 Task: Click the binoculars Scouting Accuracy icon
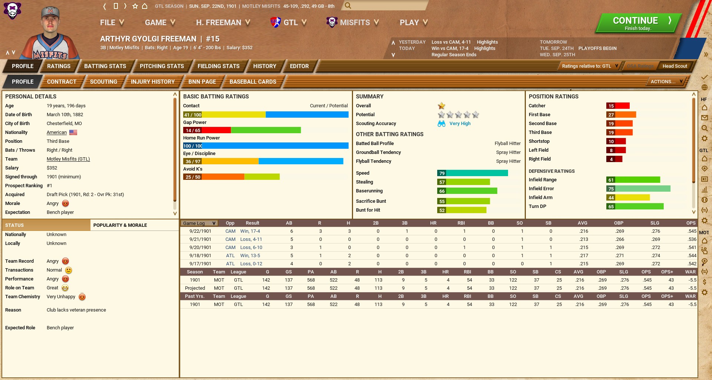point(441,124)
